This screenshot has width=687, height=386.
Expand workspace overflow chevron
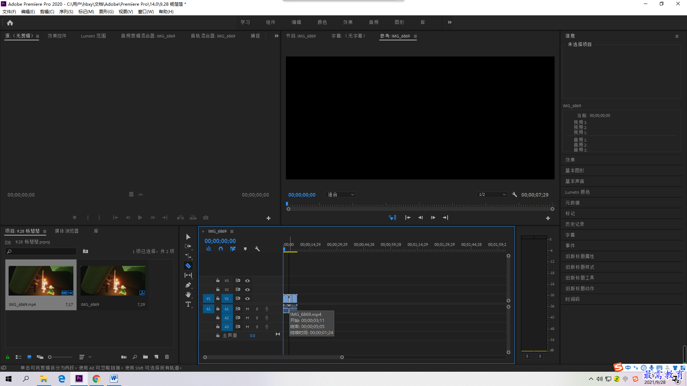tap(450, 22)
